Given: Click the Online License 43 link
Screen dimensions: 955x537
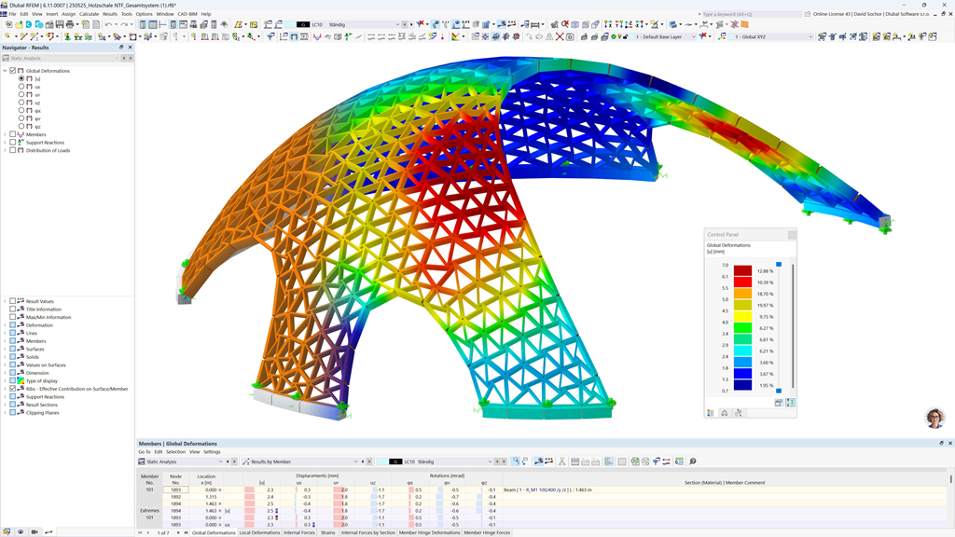Looking at the screenshot, I should tap(831, 14).
